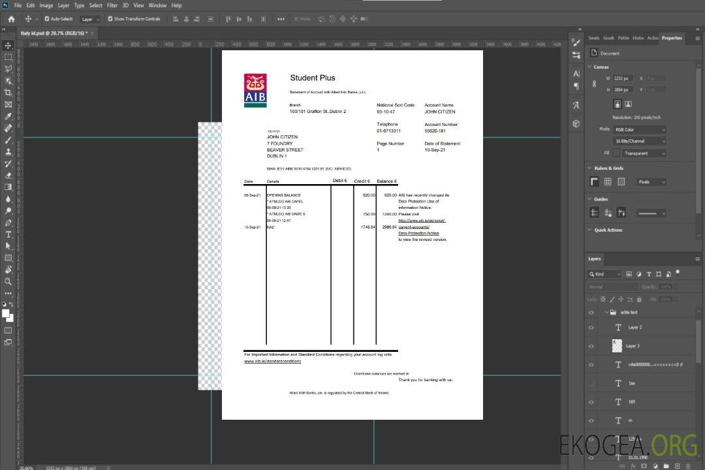The height and width of the screenshot is (470, 705).
Task: Hide the 'Layer 3' layer
Action: 591,347
